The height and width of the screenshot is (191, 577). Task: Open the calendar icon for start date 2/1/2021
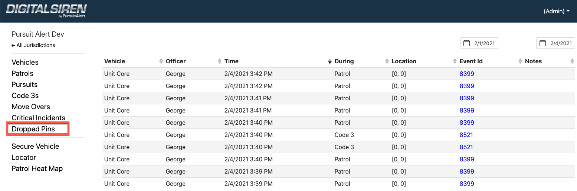coord(467,43)
